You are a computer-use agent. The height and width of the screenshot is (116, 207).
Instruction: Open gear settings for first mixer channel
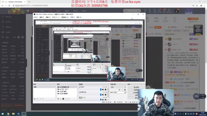pos(106,89)
